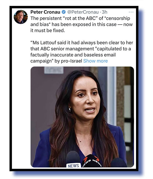Click the blue verified badge icon
This screenshot has width=153, height=179.
(x=64, y=12)
